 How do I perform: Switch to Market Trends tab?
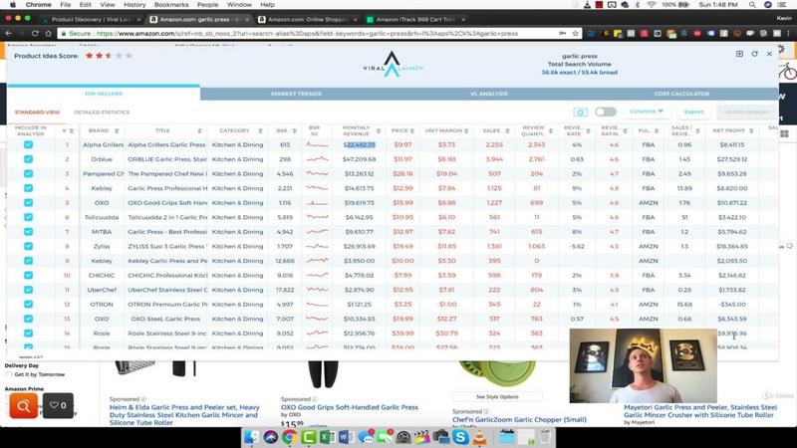(296, 94)
